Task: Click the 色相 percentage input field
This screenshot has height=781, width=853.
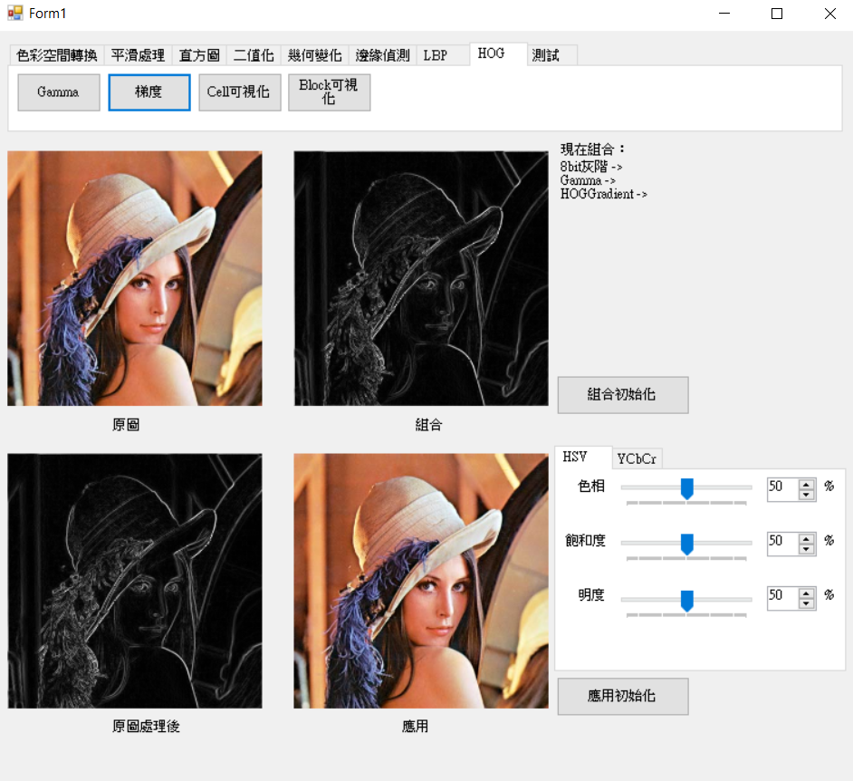Action: point(783,488)
